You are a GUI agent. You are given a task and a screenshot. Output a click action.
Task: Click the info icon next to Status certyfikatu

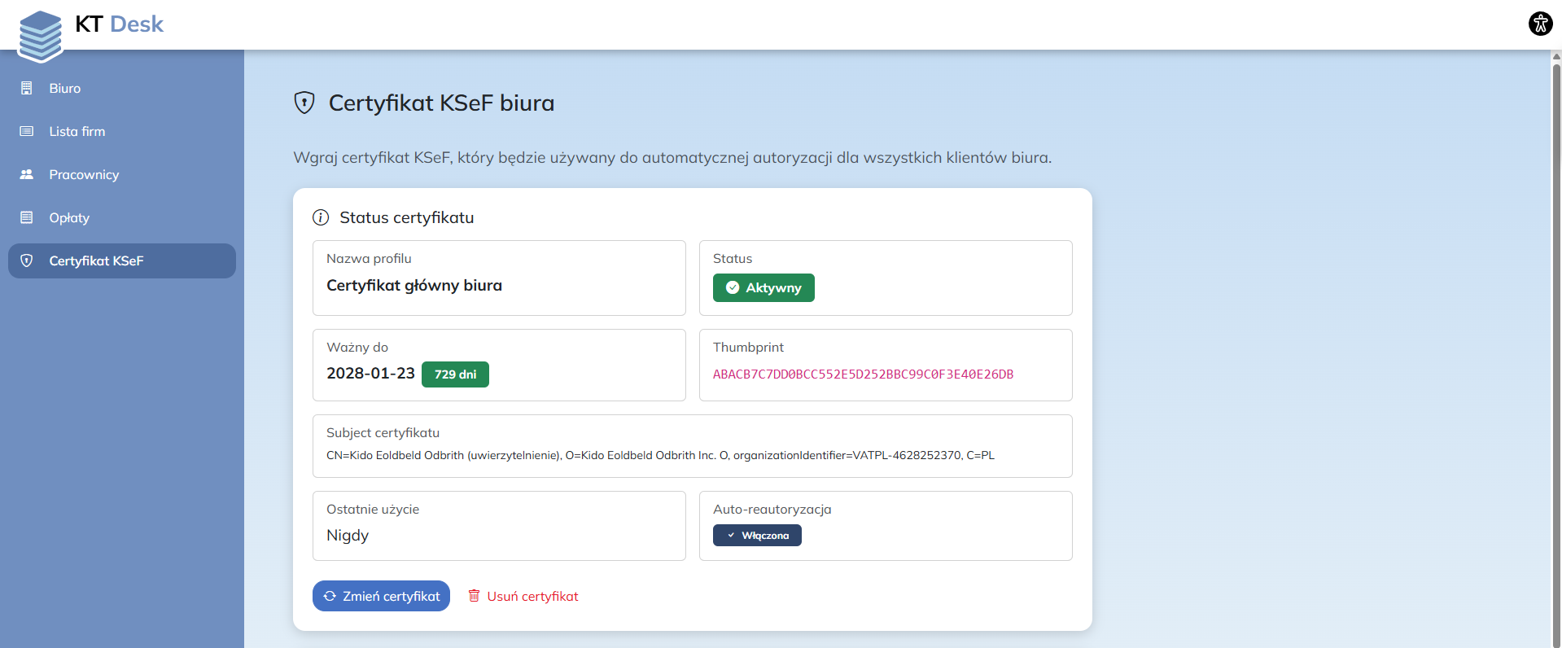[321, 217]
